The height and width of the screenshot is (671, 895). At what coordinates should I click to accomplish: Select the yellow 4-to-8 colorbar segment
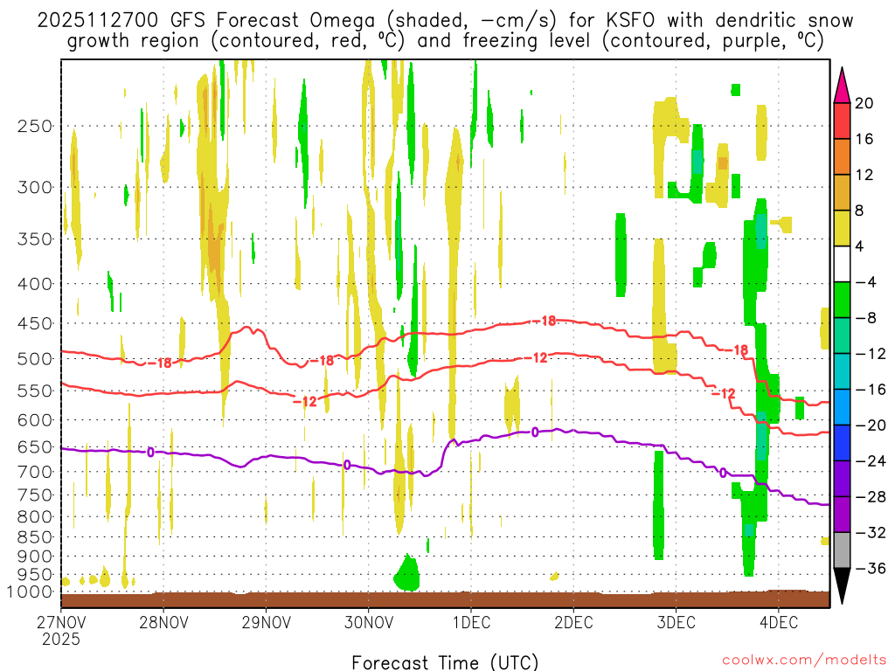(842, 229)
